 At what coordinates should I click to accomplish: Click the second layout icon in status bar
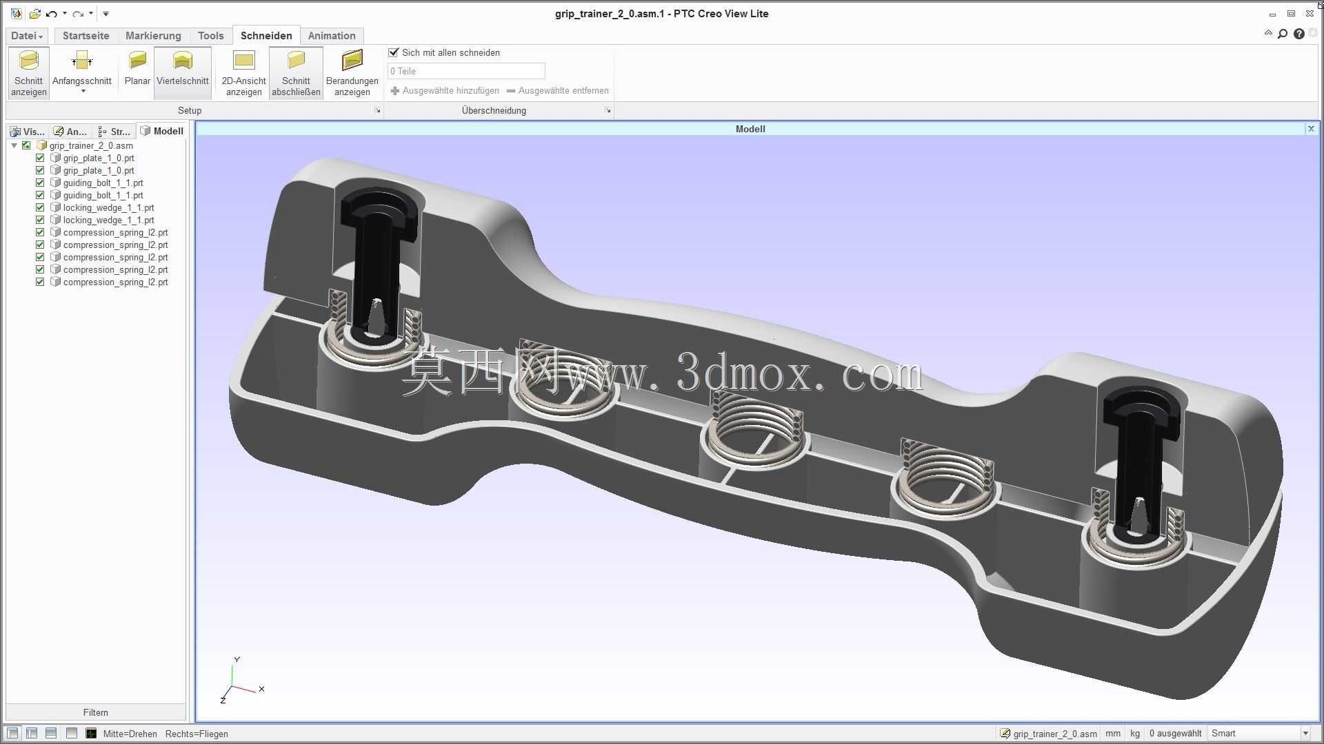(x=32, y=733)
